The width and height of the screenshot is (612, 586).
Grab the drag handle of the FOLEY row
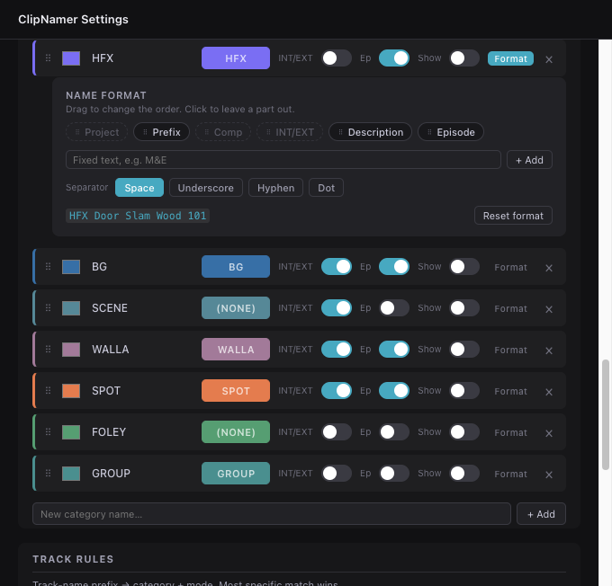click(48, 432)
